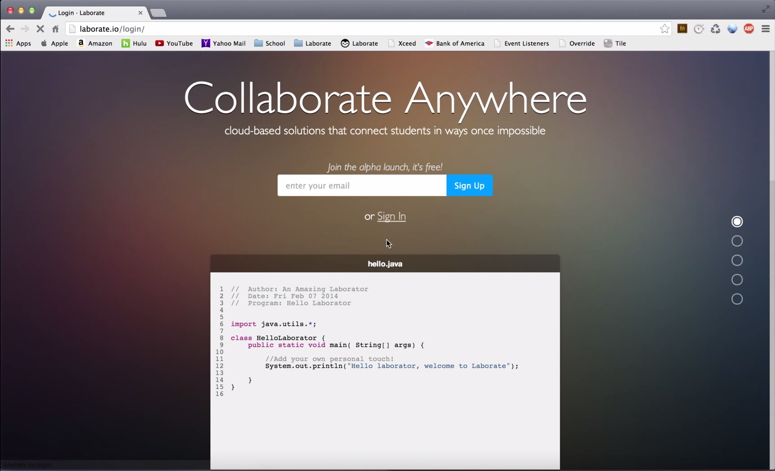Select the bottom carousel navigation dot

point(737,299)
